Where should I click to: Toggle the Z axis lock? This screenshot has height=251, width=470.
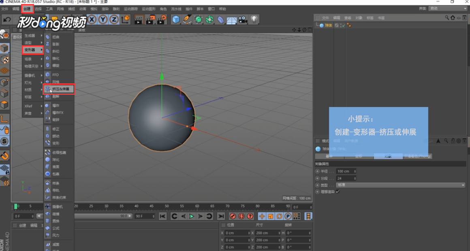point(114,20)
